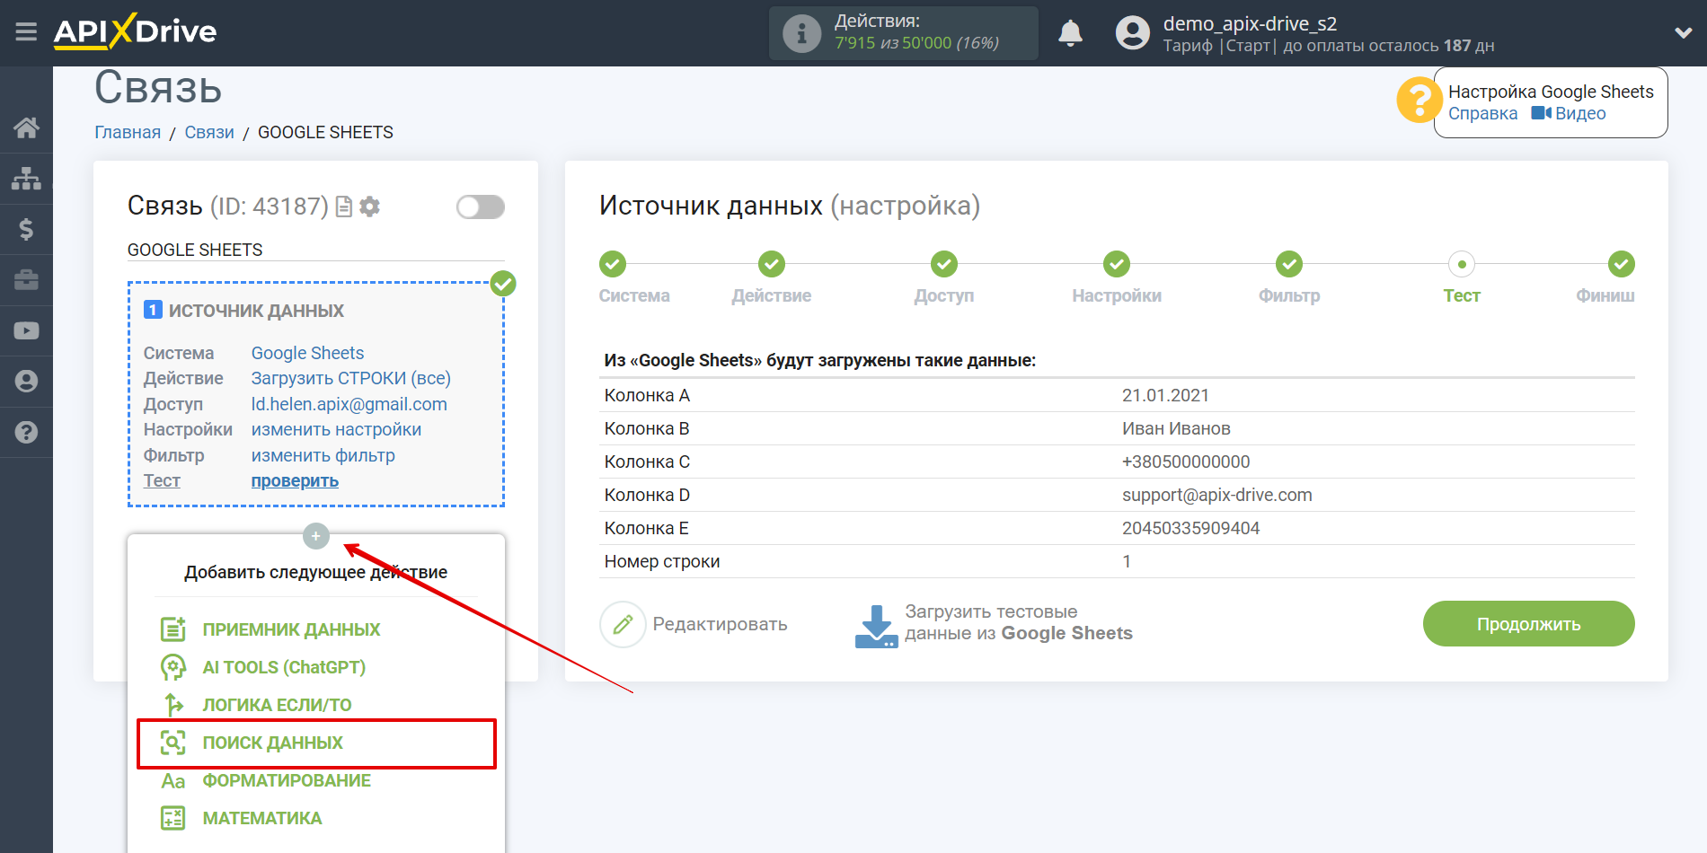Open the help question icon in sidebar
This screenshot has height=853, width=1707.
tap(26, 432)
